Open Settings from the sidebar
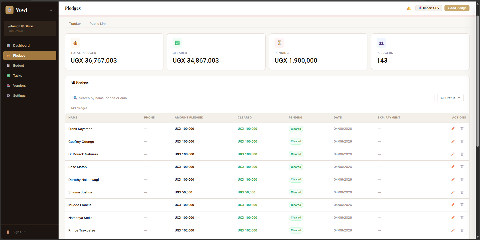Image resolution: width=480 pixels, height=240 pixels. point(30,96)
